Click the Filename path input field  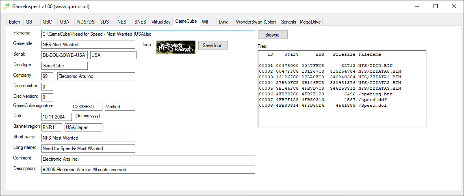148,34
